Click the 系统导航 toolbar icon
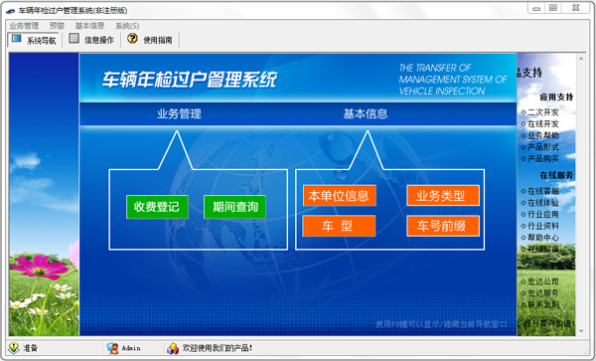 [16, 39]
